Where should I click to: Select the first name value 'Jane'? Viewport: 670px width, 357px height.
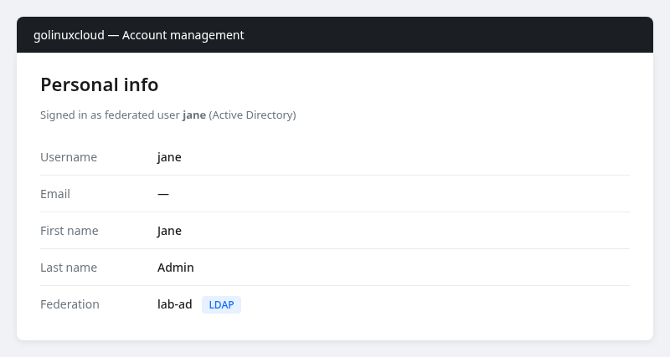169,231
